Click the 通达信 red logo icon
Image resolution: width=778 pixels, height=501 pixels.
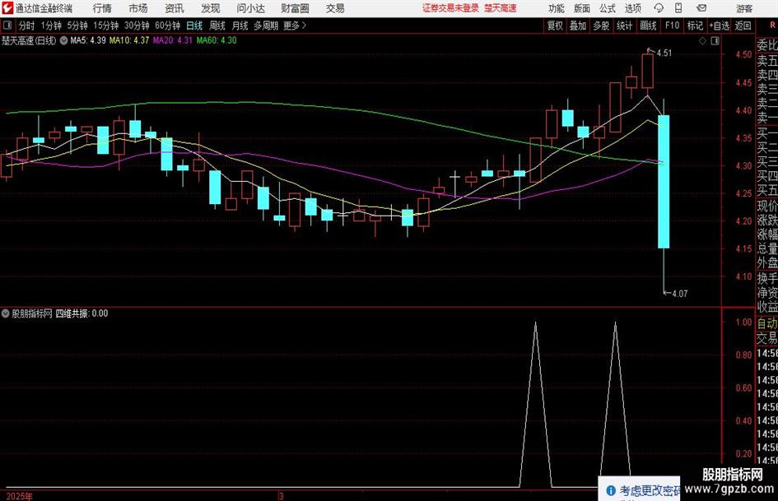7,8
